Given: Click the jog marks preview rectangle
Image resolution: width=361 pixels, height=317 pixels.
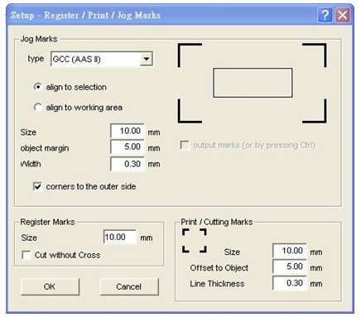Looking at the screenshot, I should click(253, 83).
